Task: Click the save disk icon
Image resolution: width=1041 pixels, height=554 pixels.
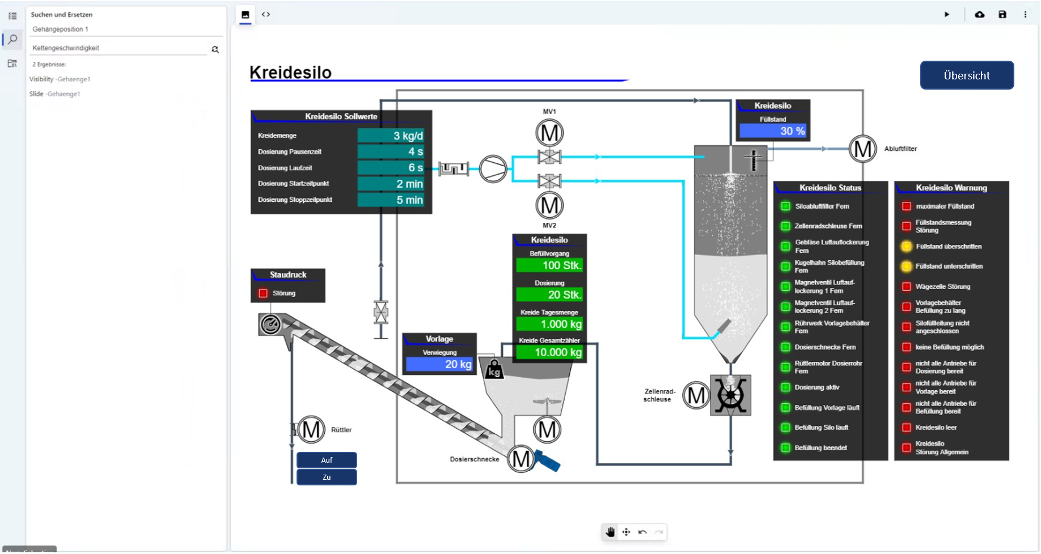Action: pyautogui.click(x=1002, y=15)
